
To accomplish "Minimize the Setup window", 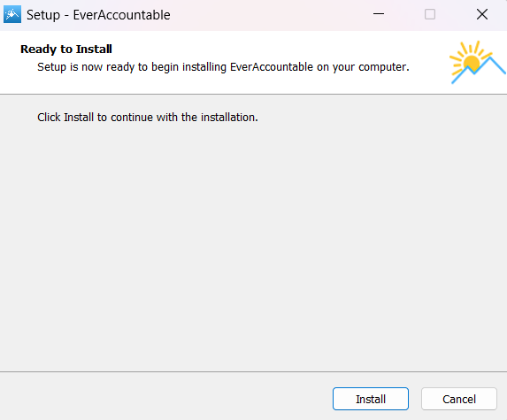I will point(379,14).
